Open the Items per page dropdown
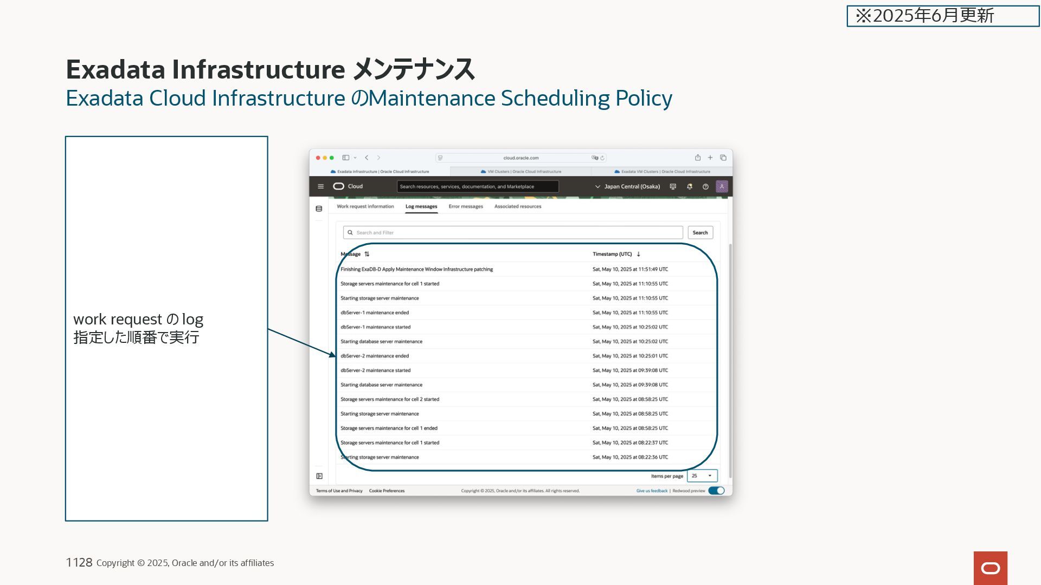The height and width of the screenshot is (585, 1041). pyautogui.click(x=702, y=476)
